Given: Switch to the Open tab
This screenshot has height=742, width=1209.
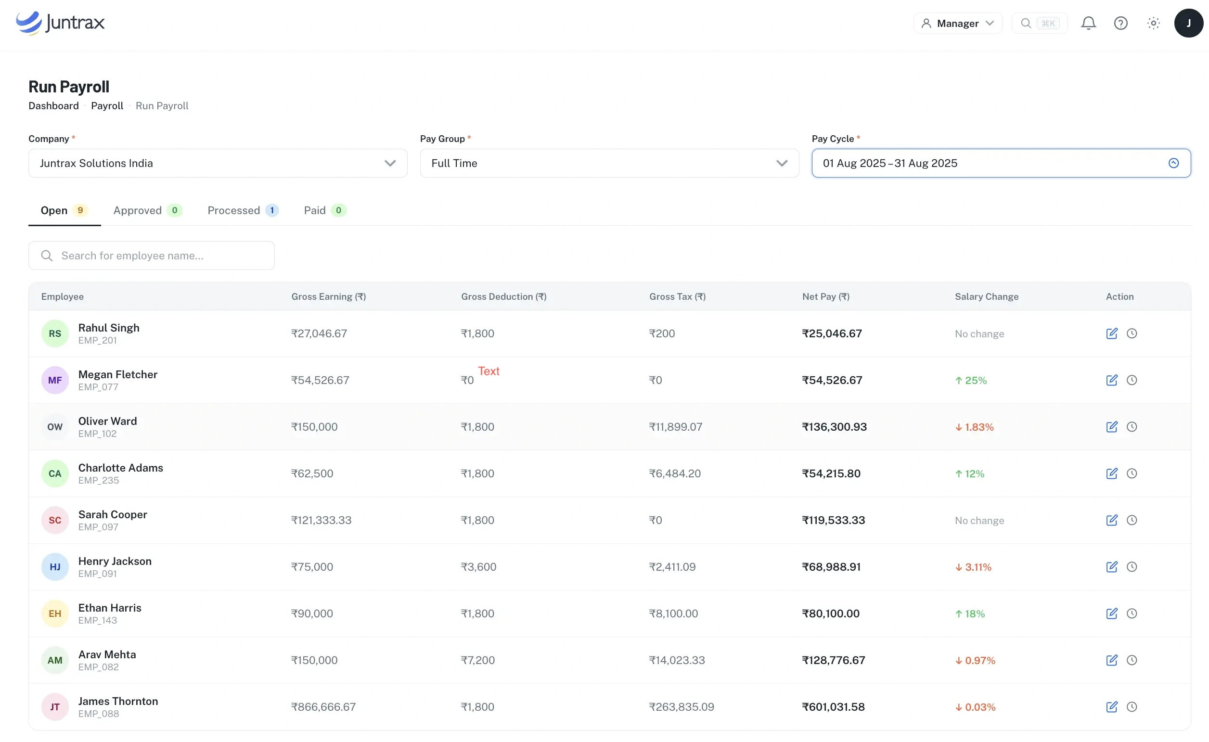Looking at the screenshot, I should pos(64,211).
